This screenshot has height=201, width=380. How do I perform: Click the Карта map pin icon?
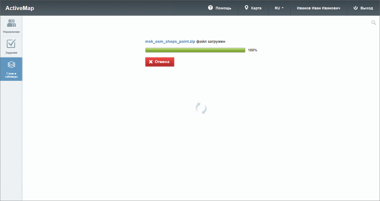tap(246, 8)
